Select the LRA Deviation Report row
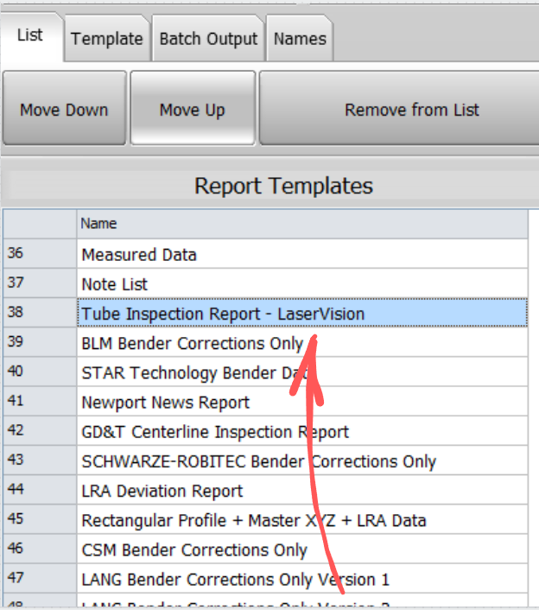 162,491
